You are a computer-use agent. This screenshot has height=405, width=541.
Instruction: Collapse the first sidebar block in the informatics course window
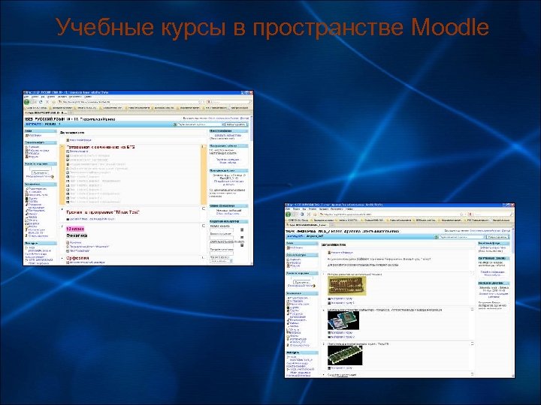(317, 243)
